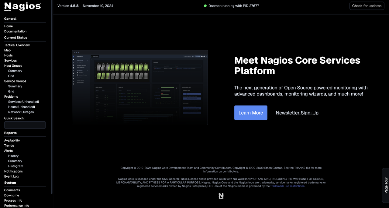Open Service Groups

point(15,81)
